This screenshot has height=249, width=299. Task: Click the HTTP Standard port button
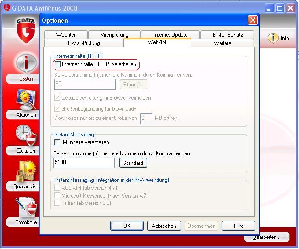134,85
